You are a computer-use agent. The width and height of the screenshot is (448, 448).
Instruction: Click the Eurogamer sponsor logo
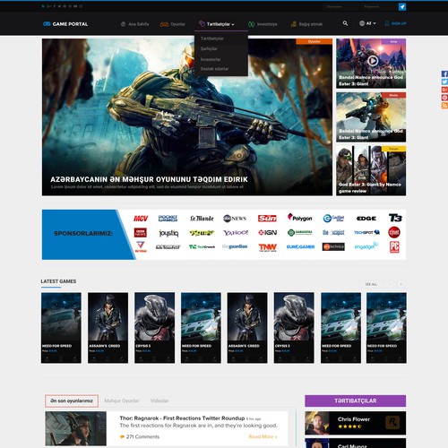(300, 247)
